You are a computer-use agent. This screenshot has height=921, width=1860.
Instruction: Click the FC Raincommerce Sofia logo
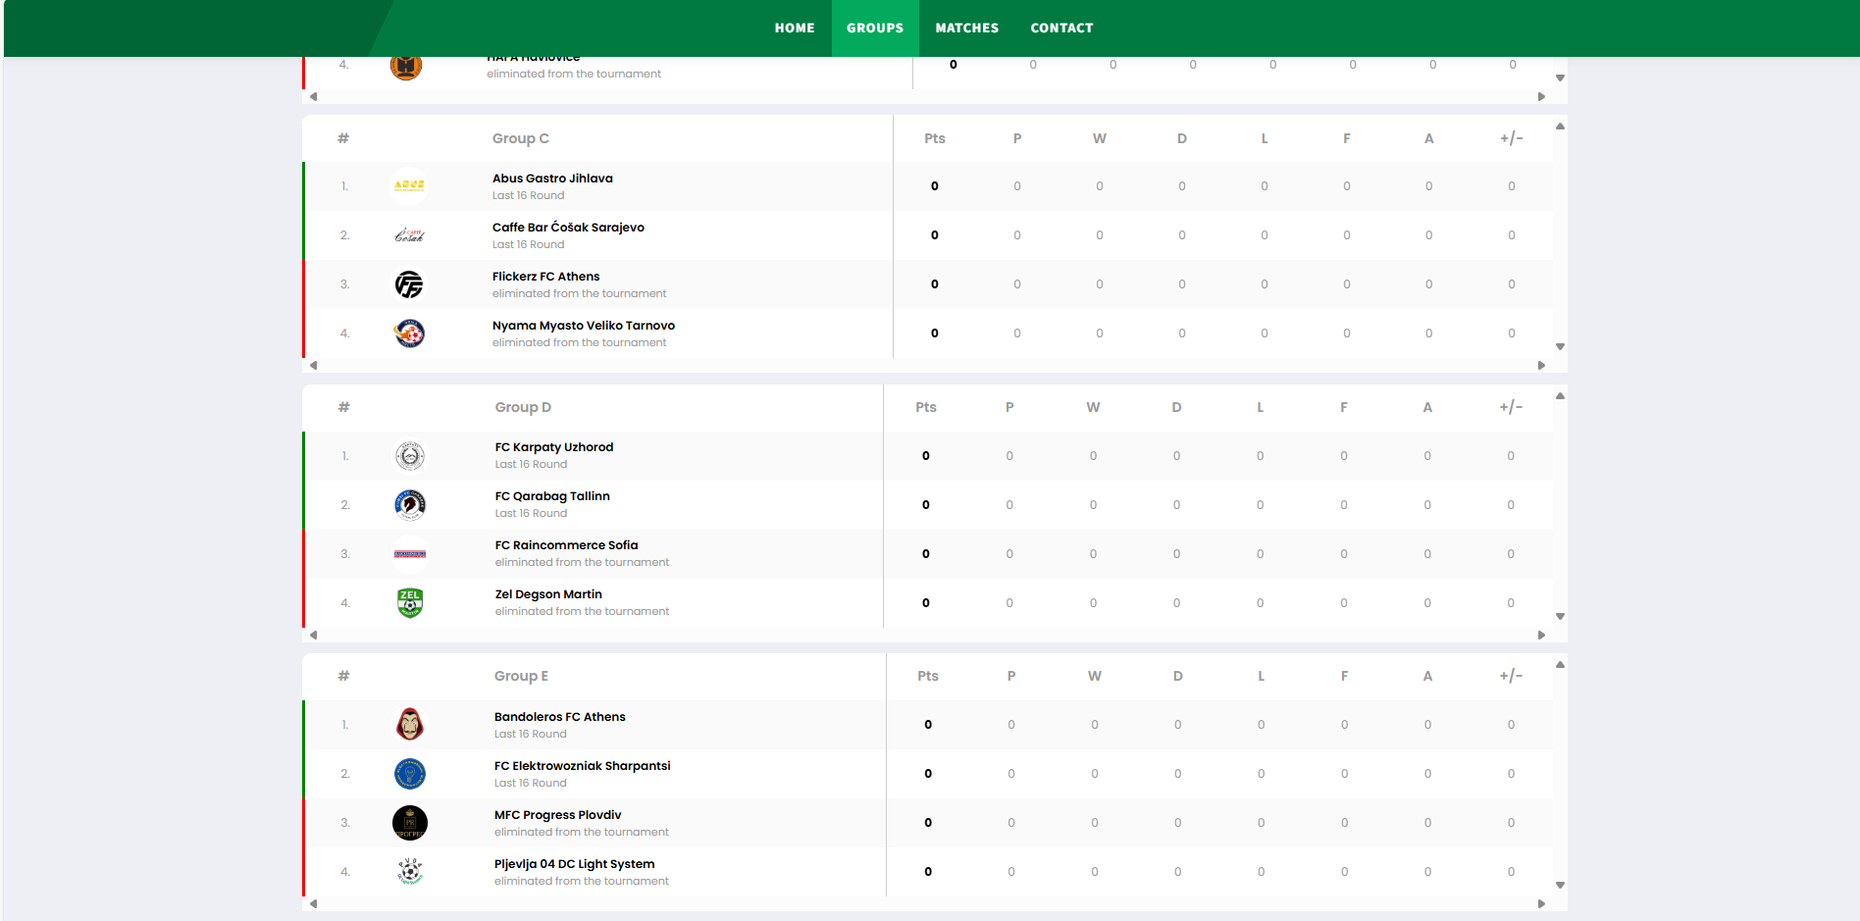(410, 553)
